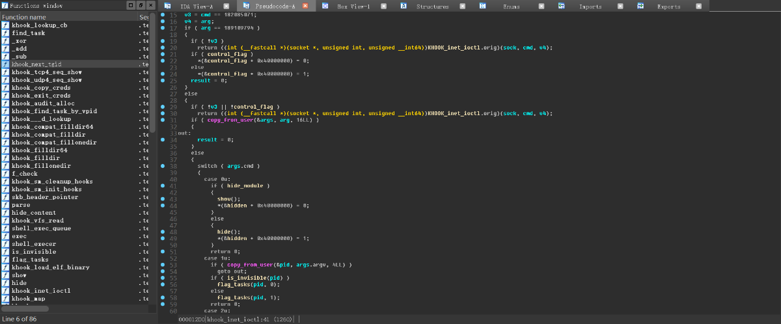Screen dimensions: 781x324
Task: Click the Enums tab icon
Action: tap(483, 6)
